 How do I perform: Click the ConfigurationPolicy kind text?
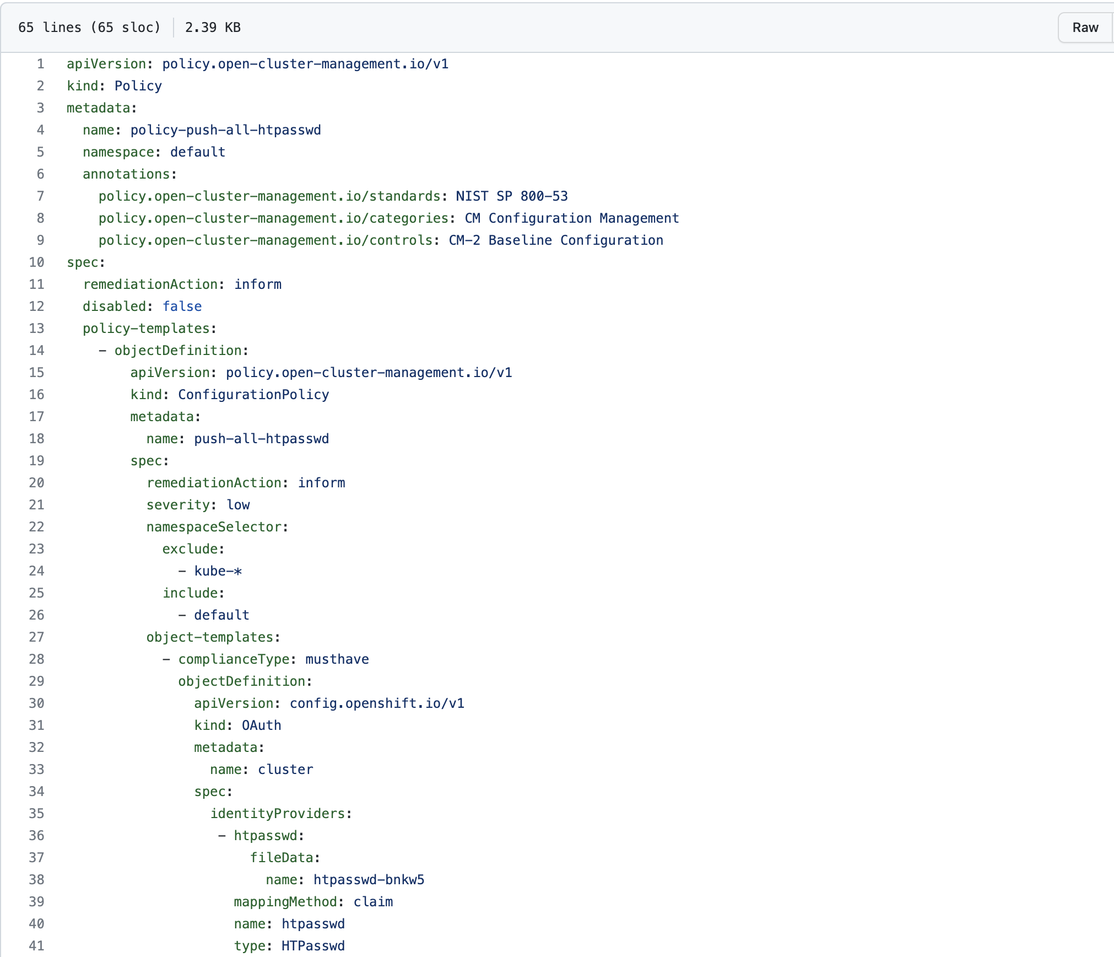click(253, 395)
